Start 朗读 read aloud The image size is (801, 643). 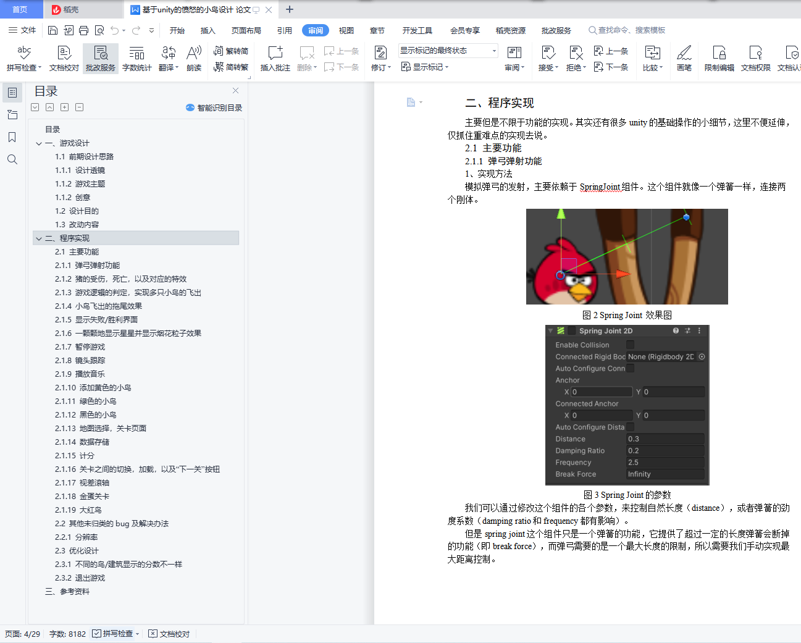click(x=194, y=59)
